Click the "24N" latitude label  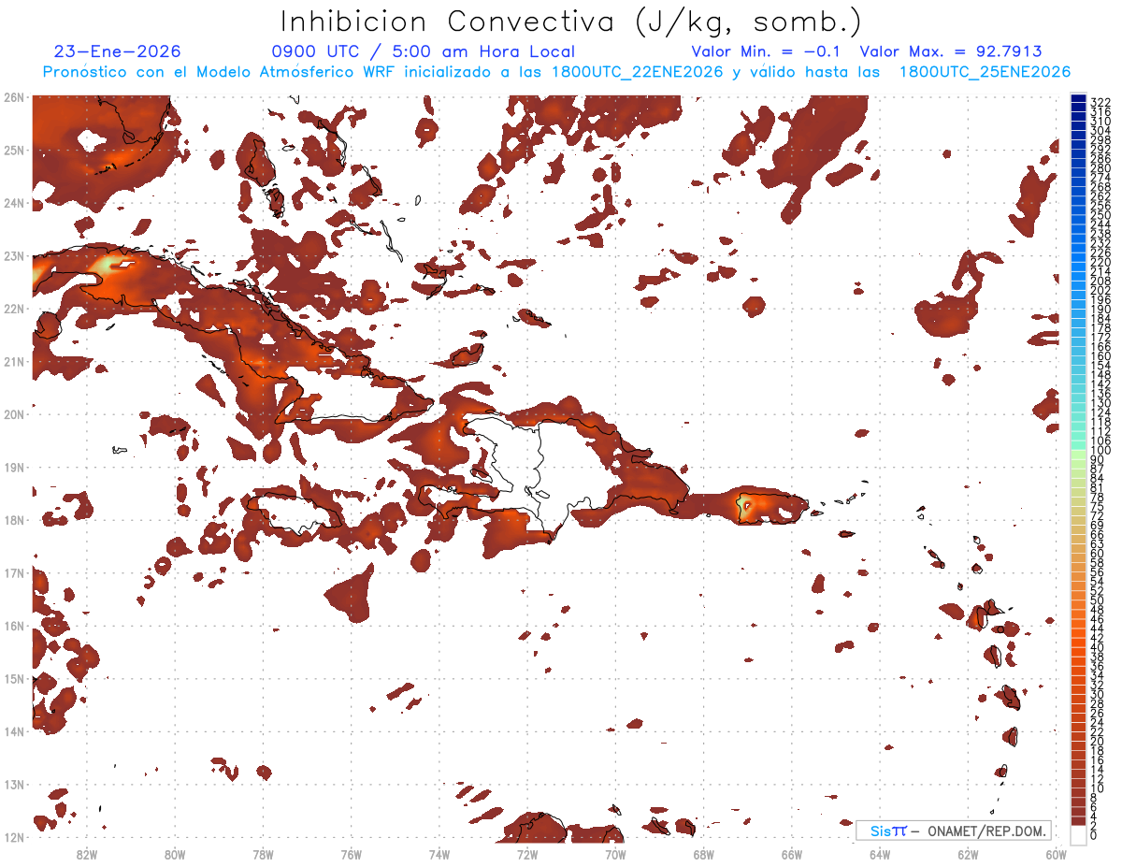point(13,203)
